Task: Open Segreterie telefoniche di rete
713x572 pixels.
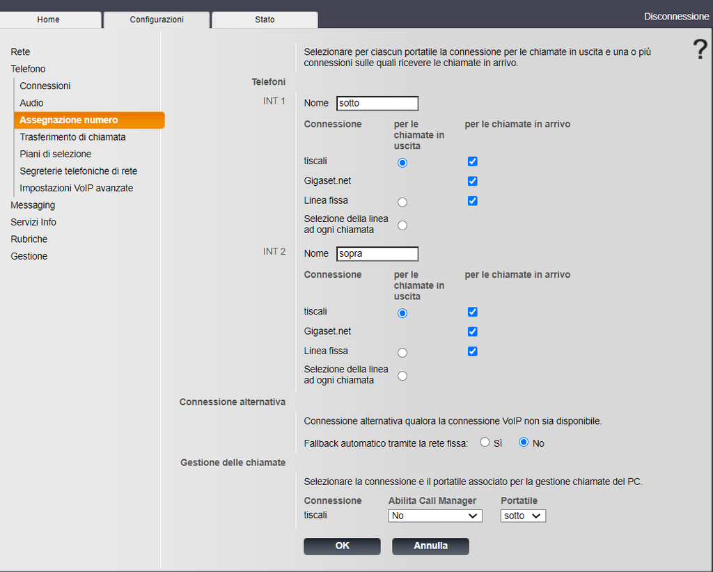Action: click(x=78, y=171)
